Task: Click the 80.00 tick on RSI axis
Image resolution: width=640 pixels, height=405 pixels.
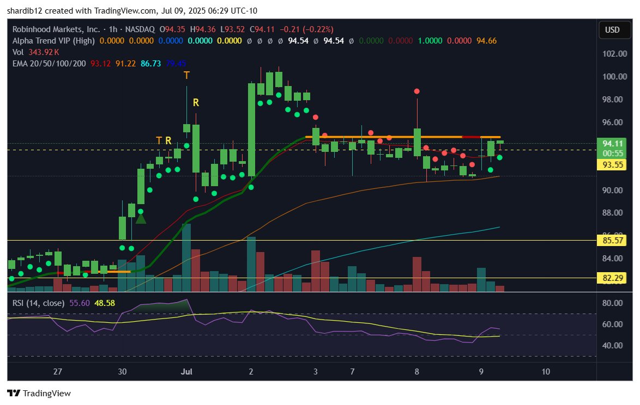Action: click(613, 303)
